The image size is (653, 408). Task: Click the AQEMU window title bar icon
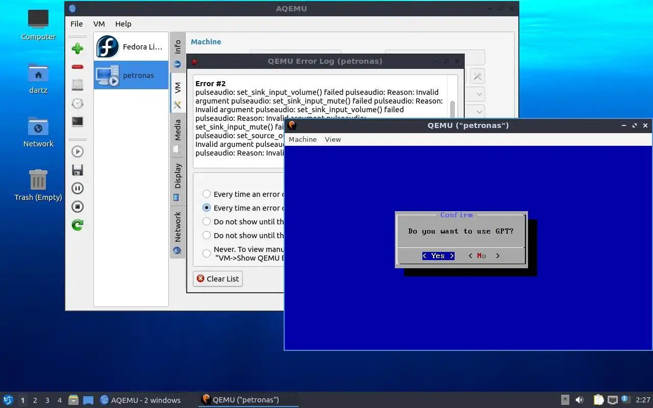pos(72,8)
